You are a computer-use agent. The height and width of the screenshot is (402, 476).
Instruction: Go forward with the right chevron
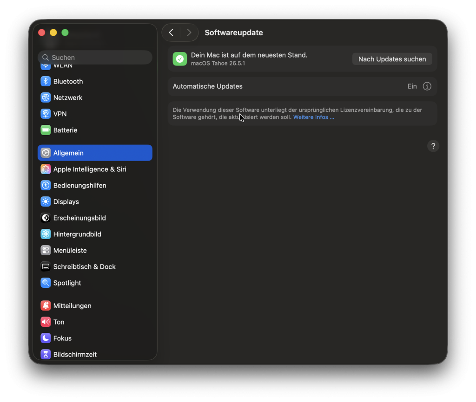tap(189, 32)
